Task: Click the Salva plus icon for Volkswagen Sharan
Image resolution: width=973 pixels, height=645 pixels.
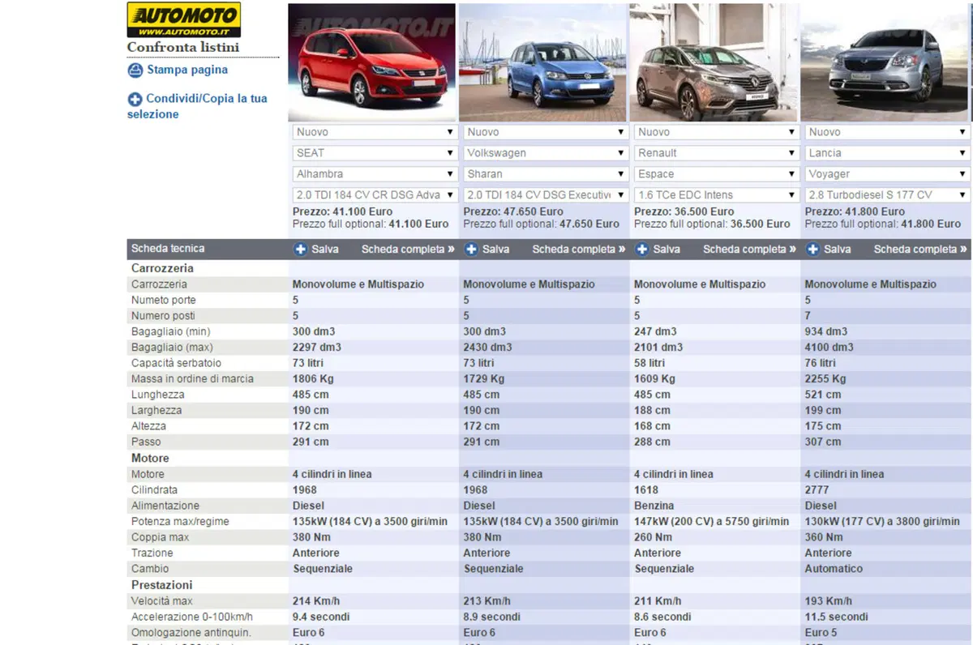Action: [471, 249]
